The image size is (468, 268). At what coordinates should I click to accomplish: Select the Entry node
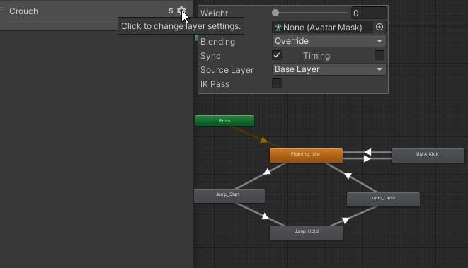[224, 121]
